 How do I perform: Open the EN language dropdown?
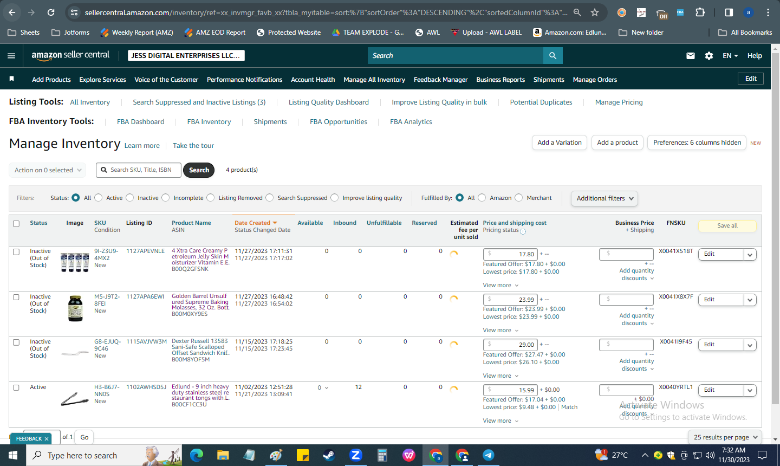pyautogui.click(x=730, y=56)
